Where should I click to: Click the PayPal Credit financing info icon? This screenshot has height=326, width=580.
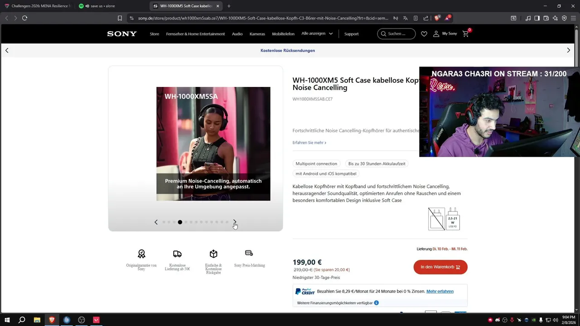click(x=377, y=303)
